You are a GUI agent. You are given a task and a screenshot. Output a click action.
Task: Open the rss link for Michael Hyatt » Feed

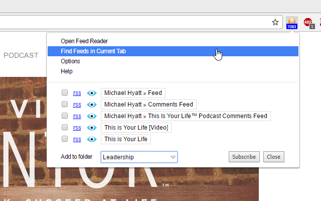click(x=77, y=93)
